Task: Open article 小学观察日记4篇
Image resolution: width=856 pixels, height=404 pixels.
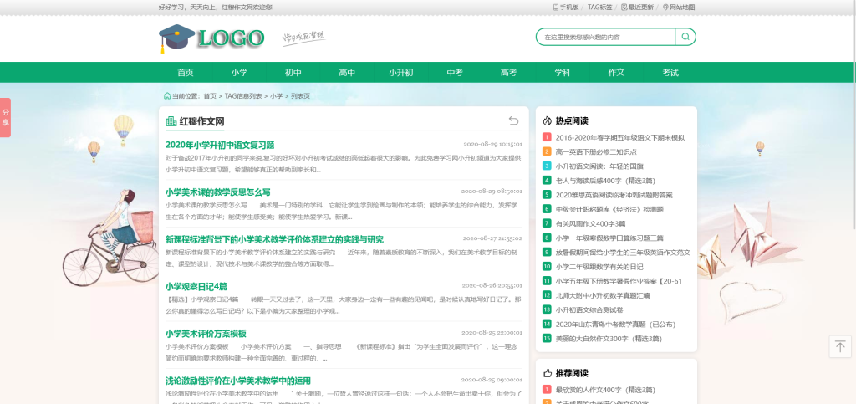Action: 196,286
